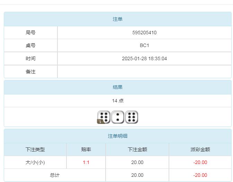
Task: Click the leftmost six-dot die
Action: [104, 117]
